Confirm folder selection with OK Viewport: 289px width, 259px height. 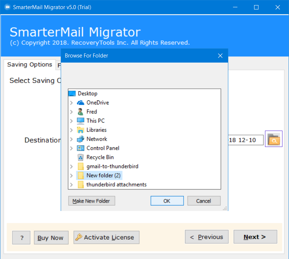click(167, 201)
